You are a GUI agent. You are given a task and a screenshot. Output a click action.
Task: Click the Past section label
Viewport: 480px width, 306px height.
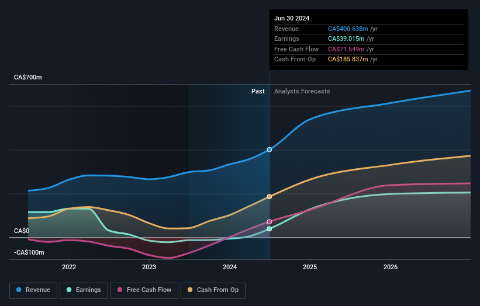[x=258, y=91]
